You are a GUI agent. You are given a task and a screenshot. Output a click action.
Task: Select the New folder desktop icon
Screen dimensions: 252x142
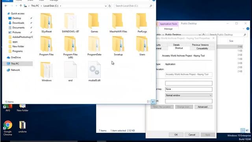[x=22, y=108]
